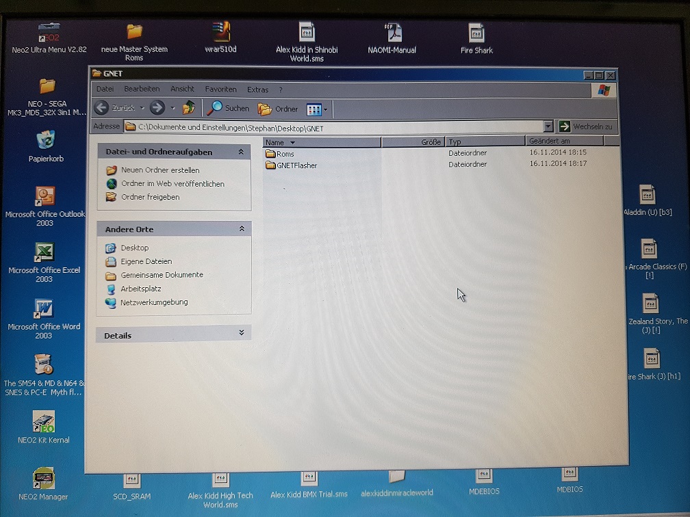Viewport: 690px width, 517px height.
Task: Open the Datei menu
Action: (105, 89)
